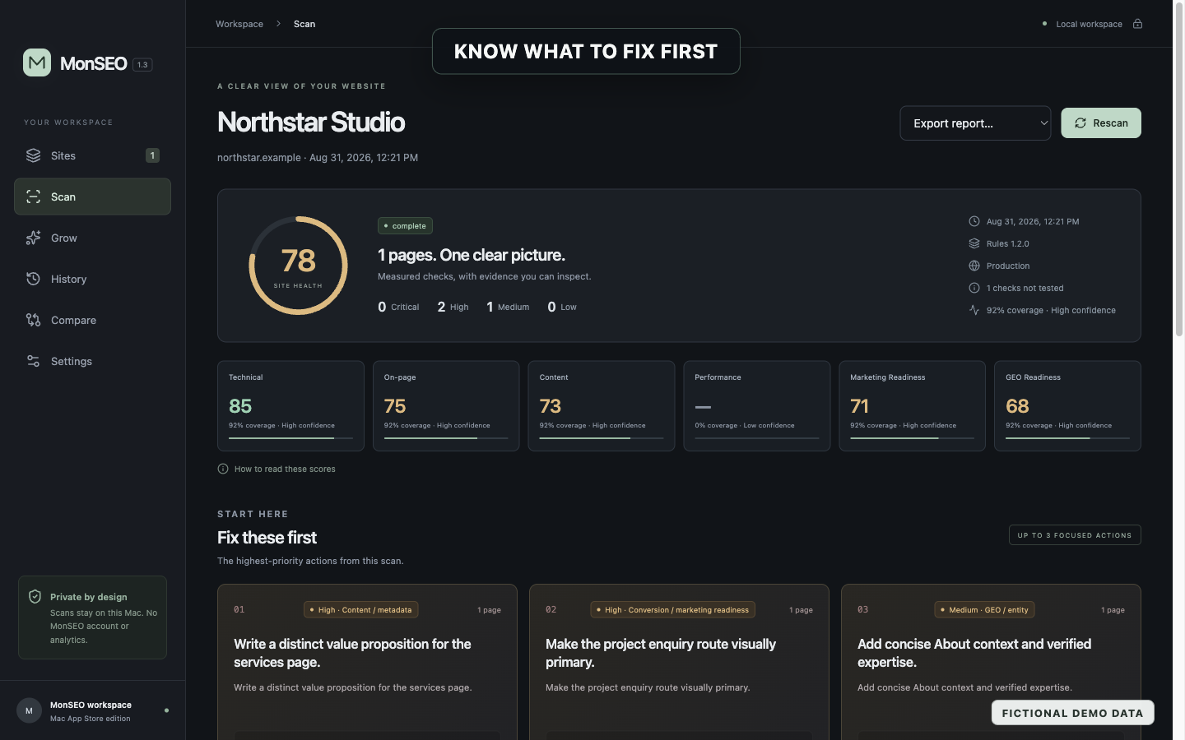1185x740 pixels.
Task: Open the GEO Readiness score card
Action: pyautogui.click(x=1067, y=406)
